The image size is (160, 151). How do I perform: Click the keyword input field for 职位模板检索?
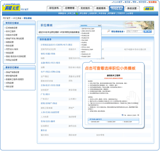tap(134, 31)
